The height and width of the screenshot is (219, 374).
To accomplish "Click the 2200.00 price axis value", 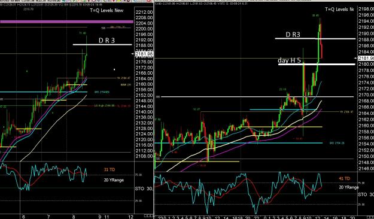I will click(144, 29).
